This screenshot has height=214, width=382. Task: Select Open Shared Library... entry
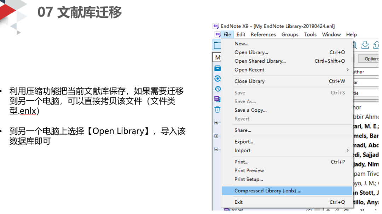click(x=287, y=61)
